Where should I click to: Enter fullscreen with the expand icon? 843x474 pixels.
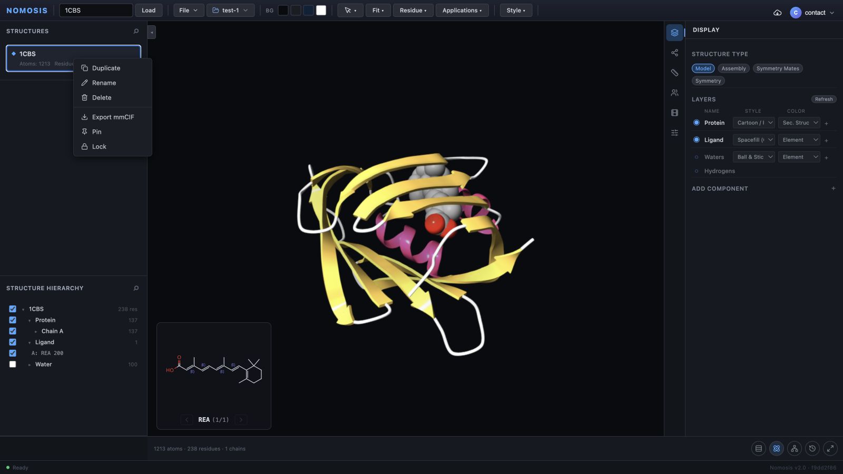[830, 449]
